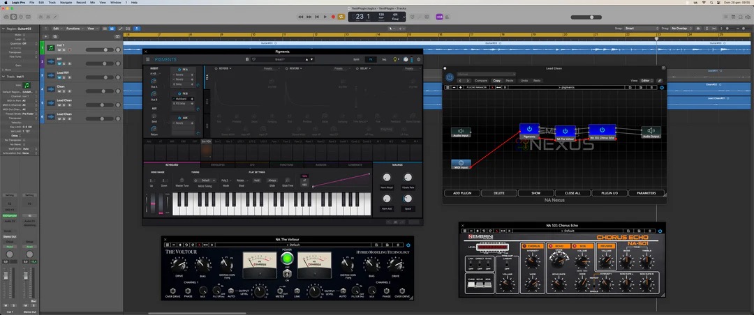Open the Navigate menu
Image resolution: width=754 pixels, height=315 pixels.
click(x=66, y=2)
